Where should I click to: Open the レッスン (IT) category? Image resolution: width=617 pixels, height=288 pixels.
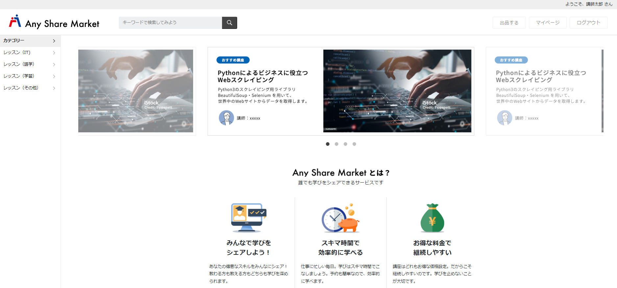pos(17,53)
